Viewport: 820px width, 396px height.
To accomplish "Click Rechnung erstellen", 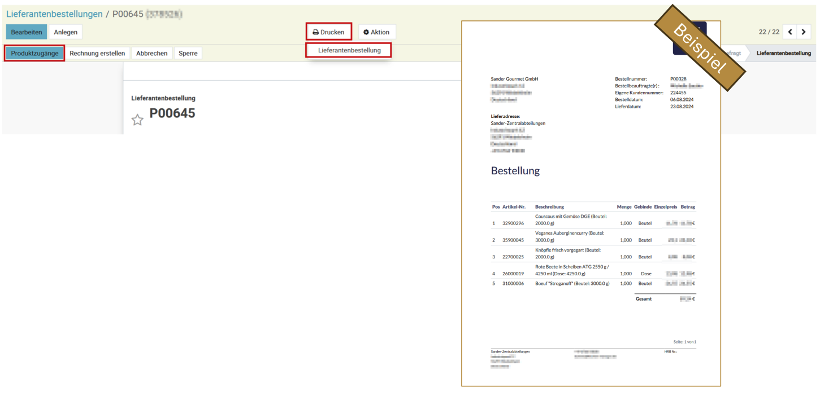I will pyautogui.click(x=97, y=54).
